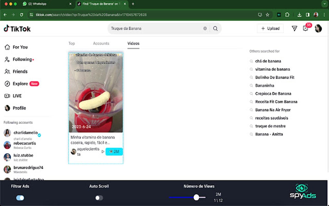Select the TikTok search browser tab
This screenshot has width=329, height=206.
[102, 4]
